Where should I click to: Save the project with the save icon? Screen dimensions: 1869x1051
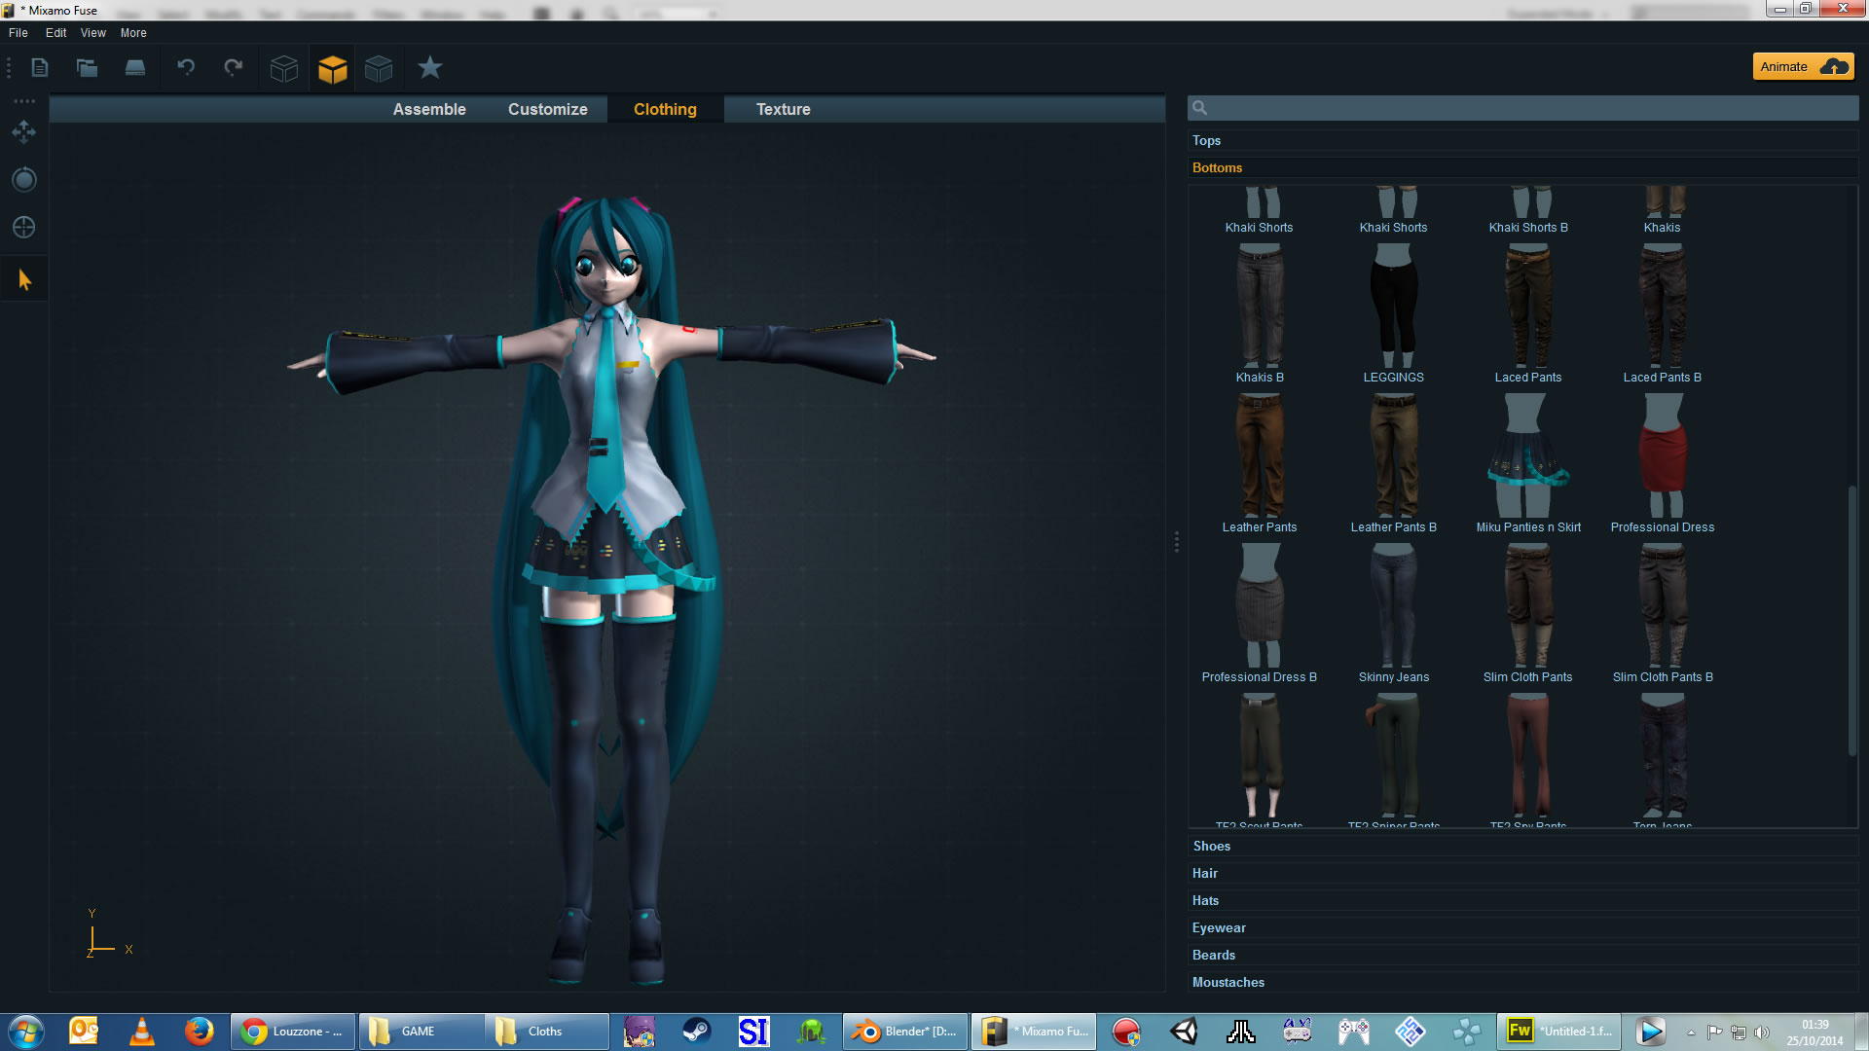[x=135, y=67]
